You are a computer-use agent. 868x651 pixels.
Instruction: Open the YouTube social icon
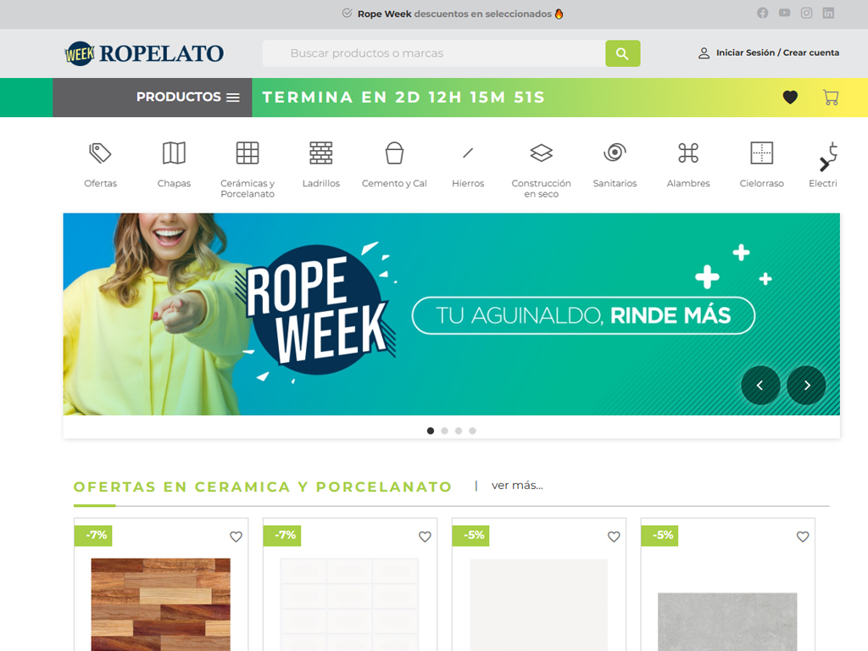point(784,13)
